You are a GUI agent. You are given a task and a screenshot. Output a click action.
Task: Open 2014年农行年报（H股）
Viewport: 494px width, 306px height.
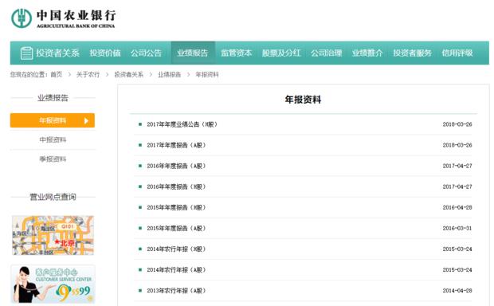pyautogui.click(x=176, y=249)
